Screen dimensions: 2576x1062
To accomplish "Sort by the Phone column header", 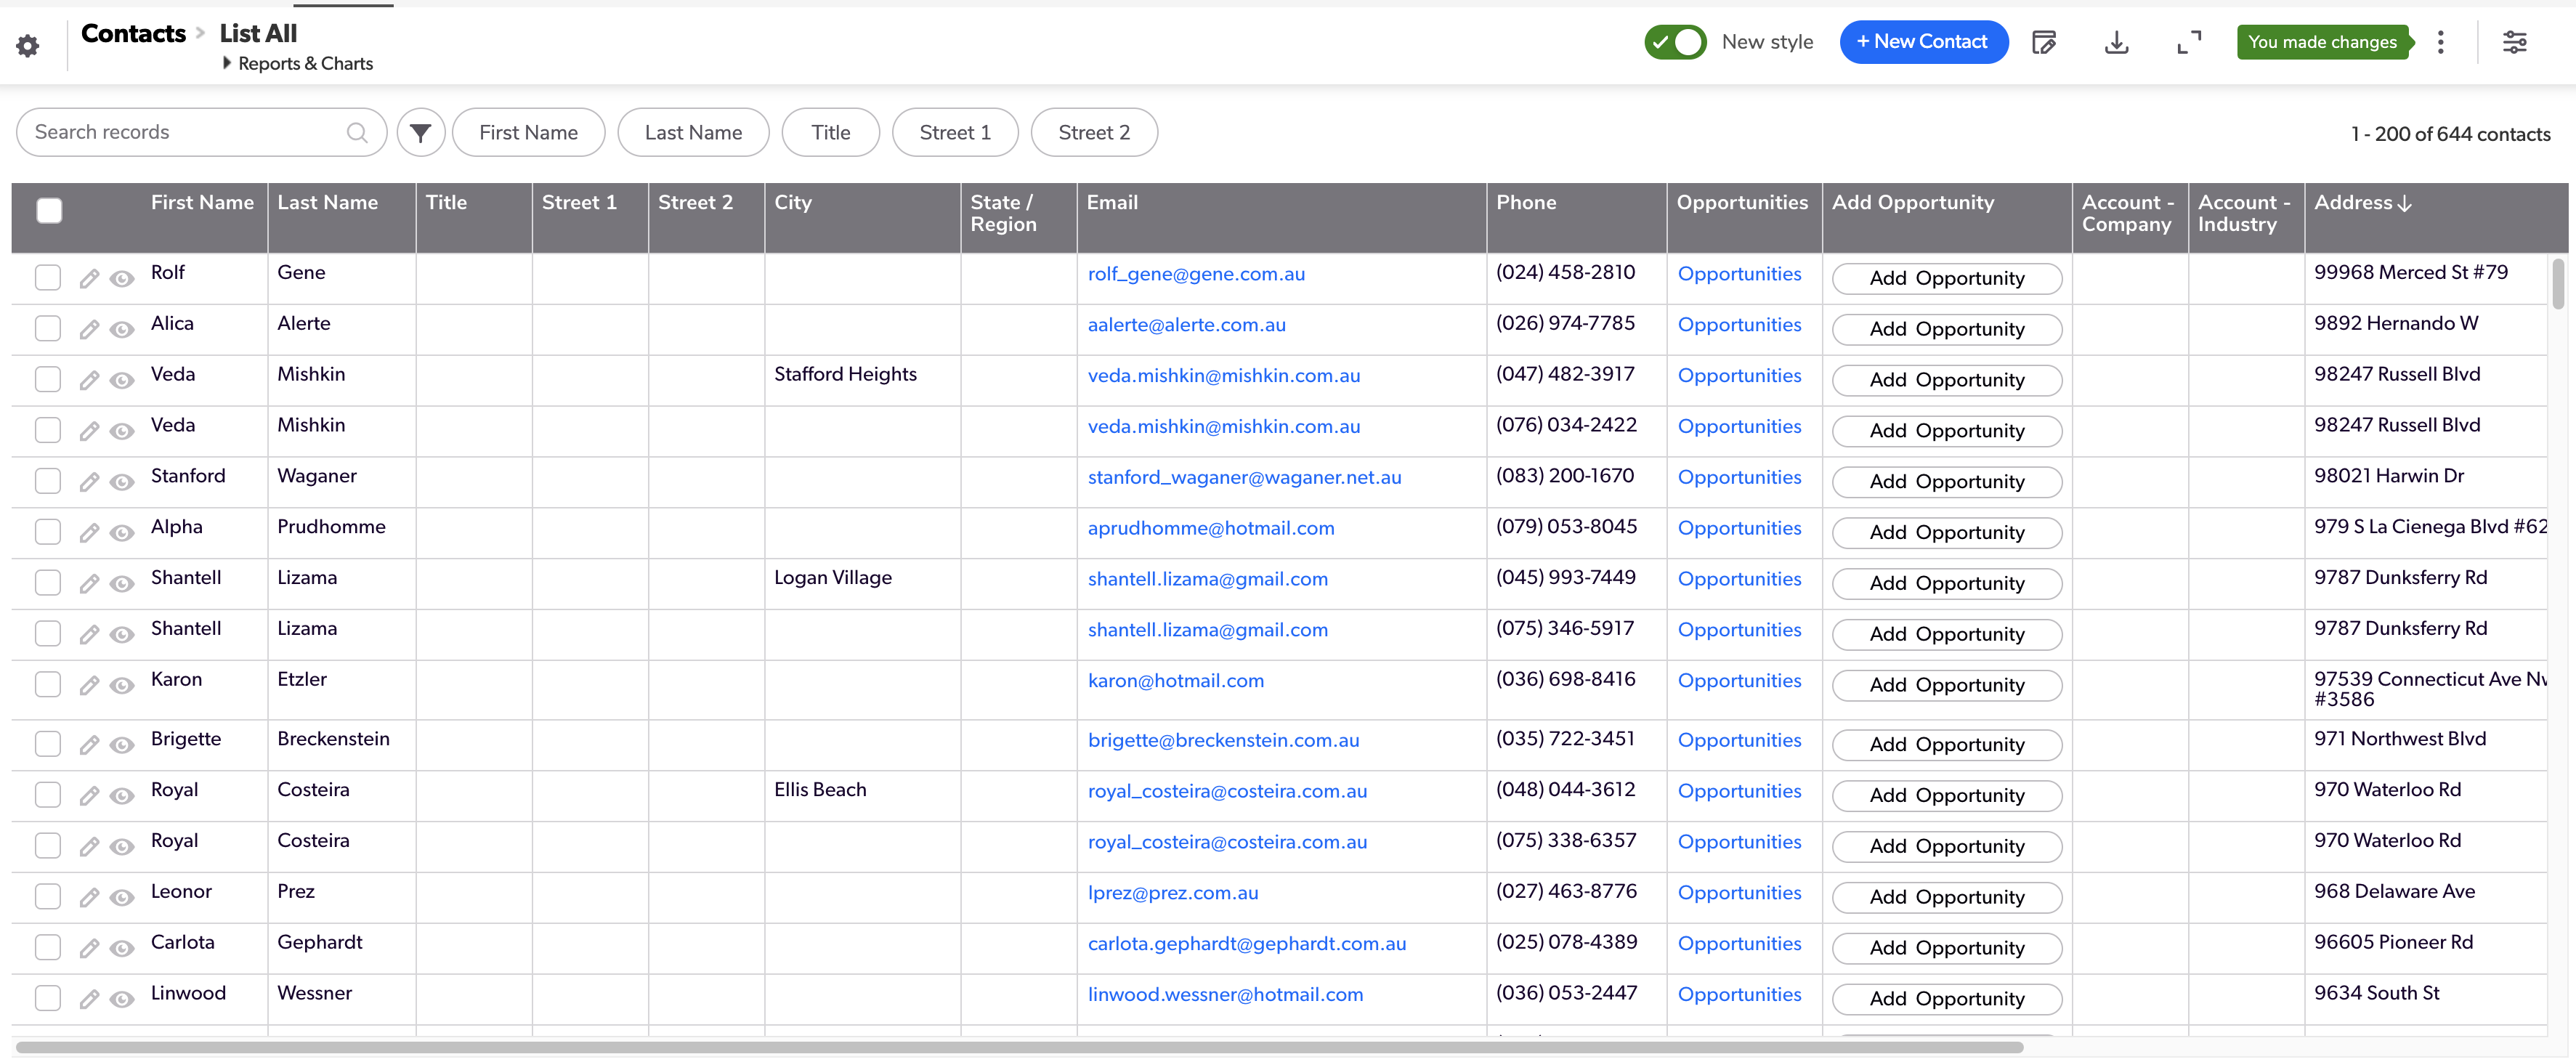I will click(x=1526, y=203).
